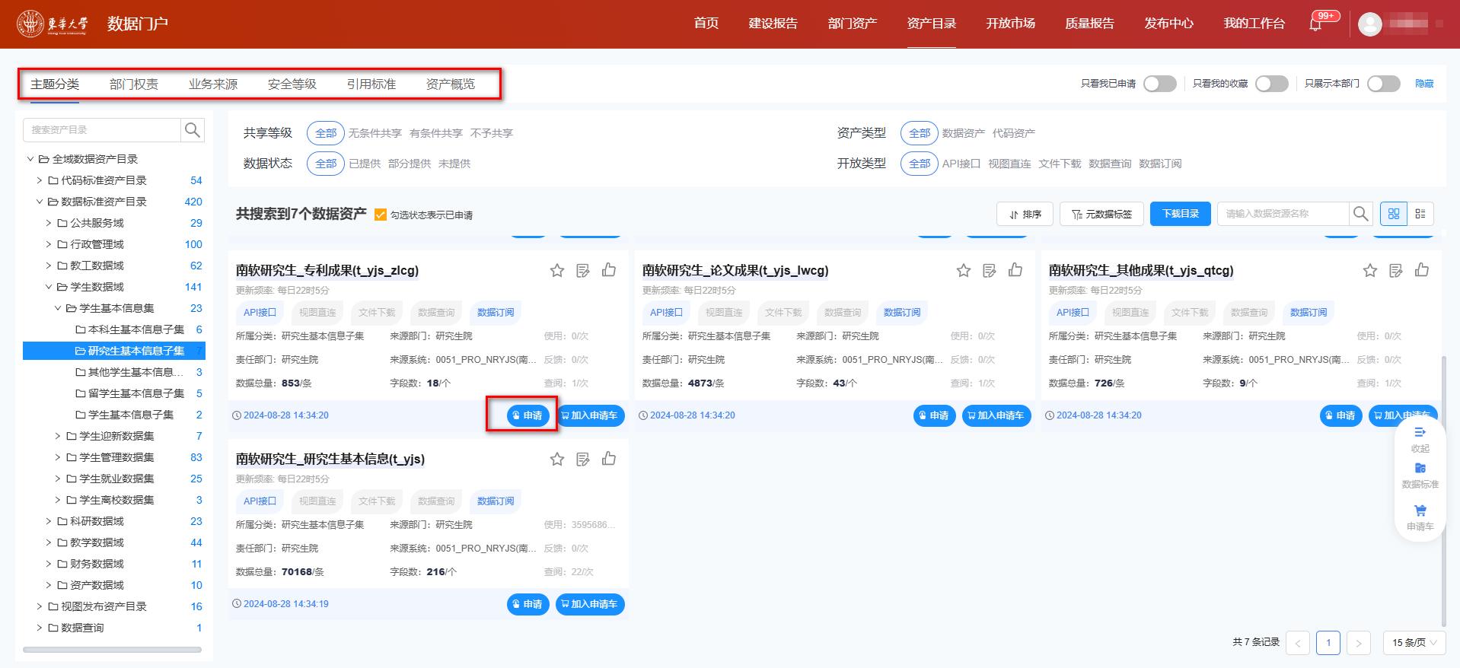Click the 请输入数据资源名称 search field

pyautogui.click(x=1283, y=214)
